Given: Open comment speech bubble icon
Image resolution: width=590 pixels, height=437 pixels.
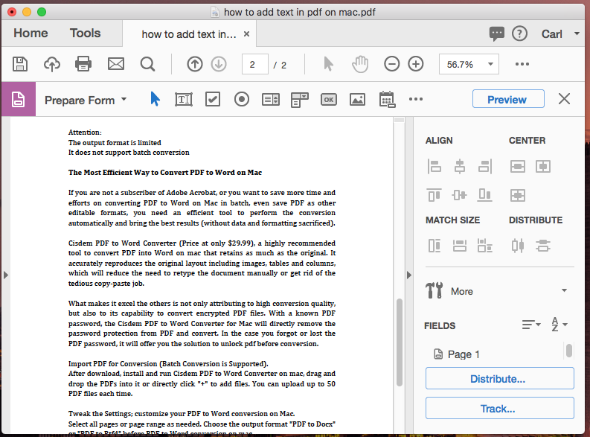Looking at the screenshot, I should tap(497, 34).
